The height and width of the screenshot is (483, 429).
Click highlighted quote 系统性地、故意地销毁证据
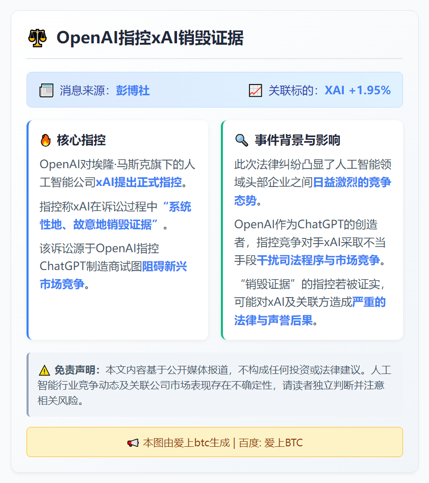click(x=115, y=216)
